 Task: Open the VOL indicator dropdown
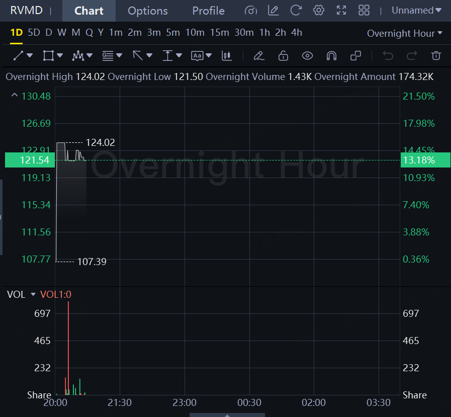[33, 294]
